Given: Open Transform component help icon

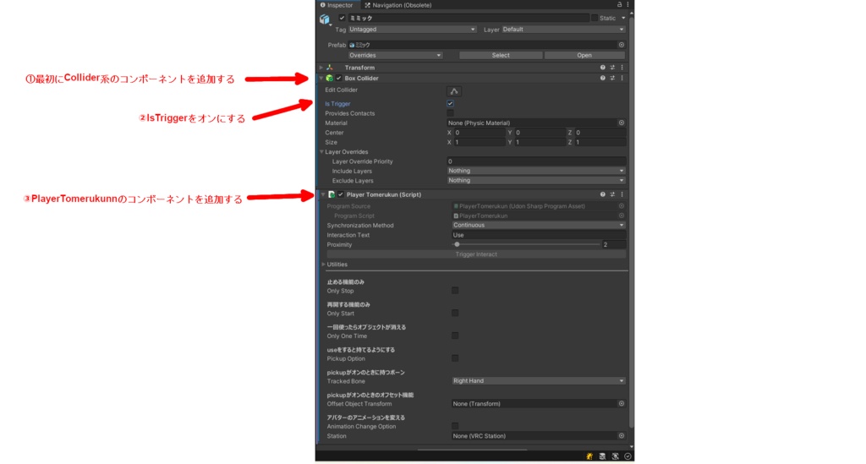Looking at the screenshot, I should [x=602, y=68].
